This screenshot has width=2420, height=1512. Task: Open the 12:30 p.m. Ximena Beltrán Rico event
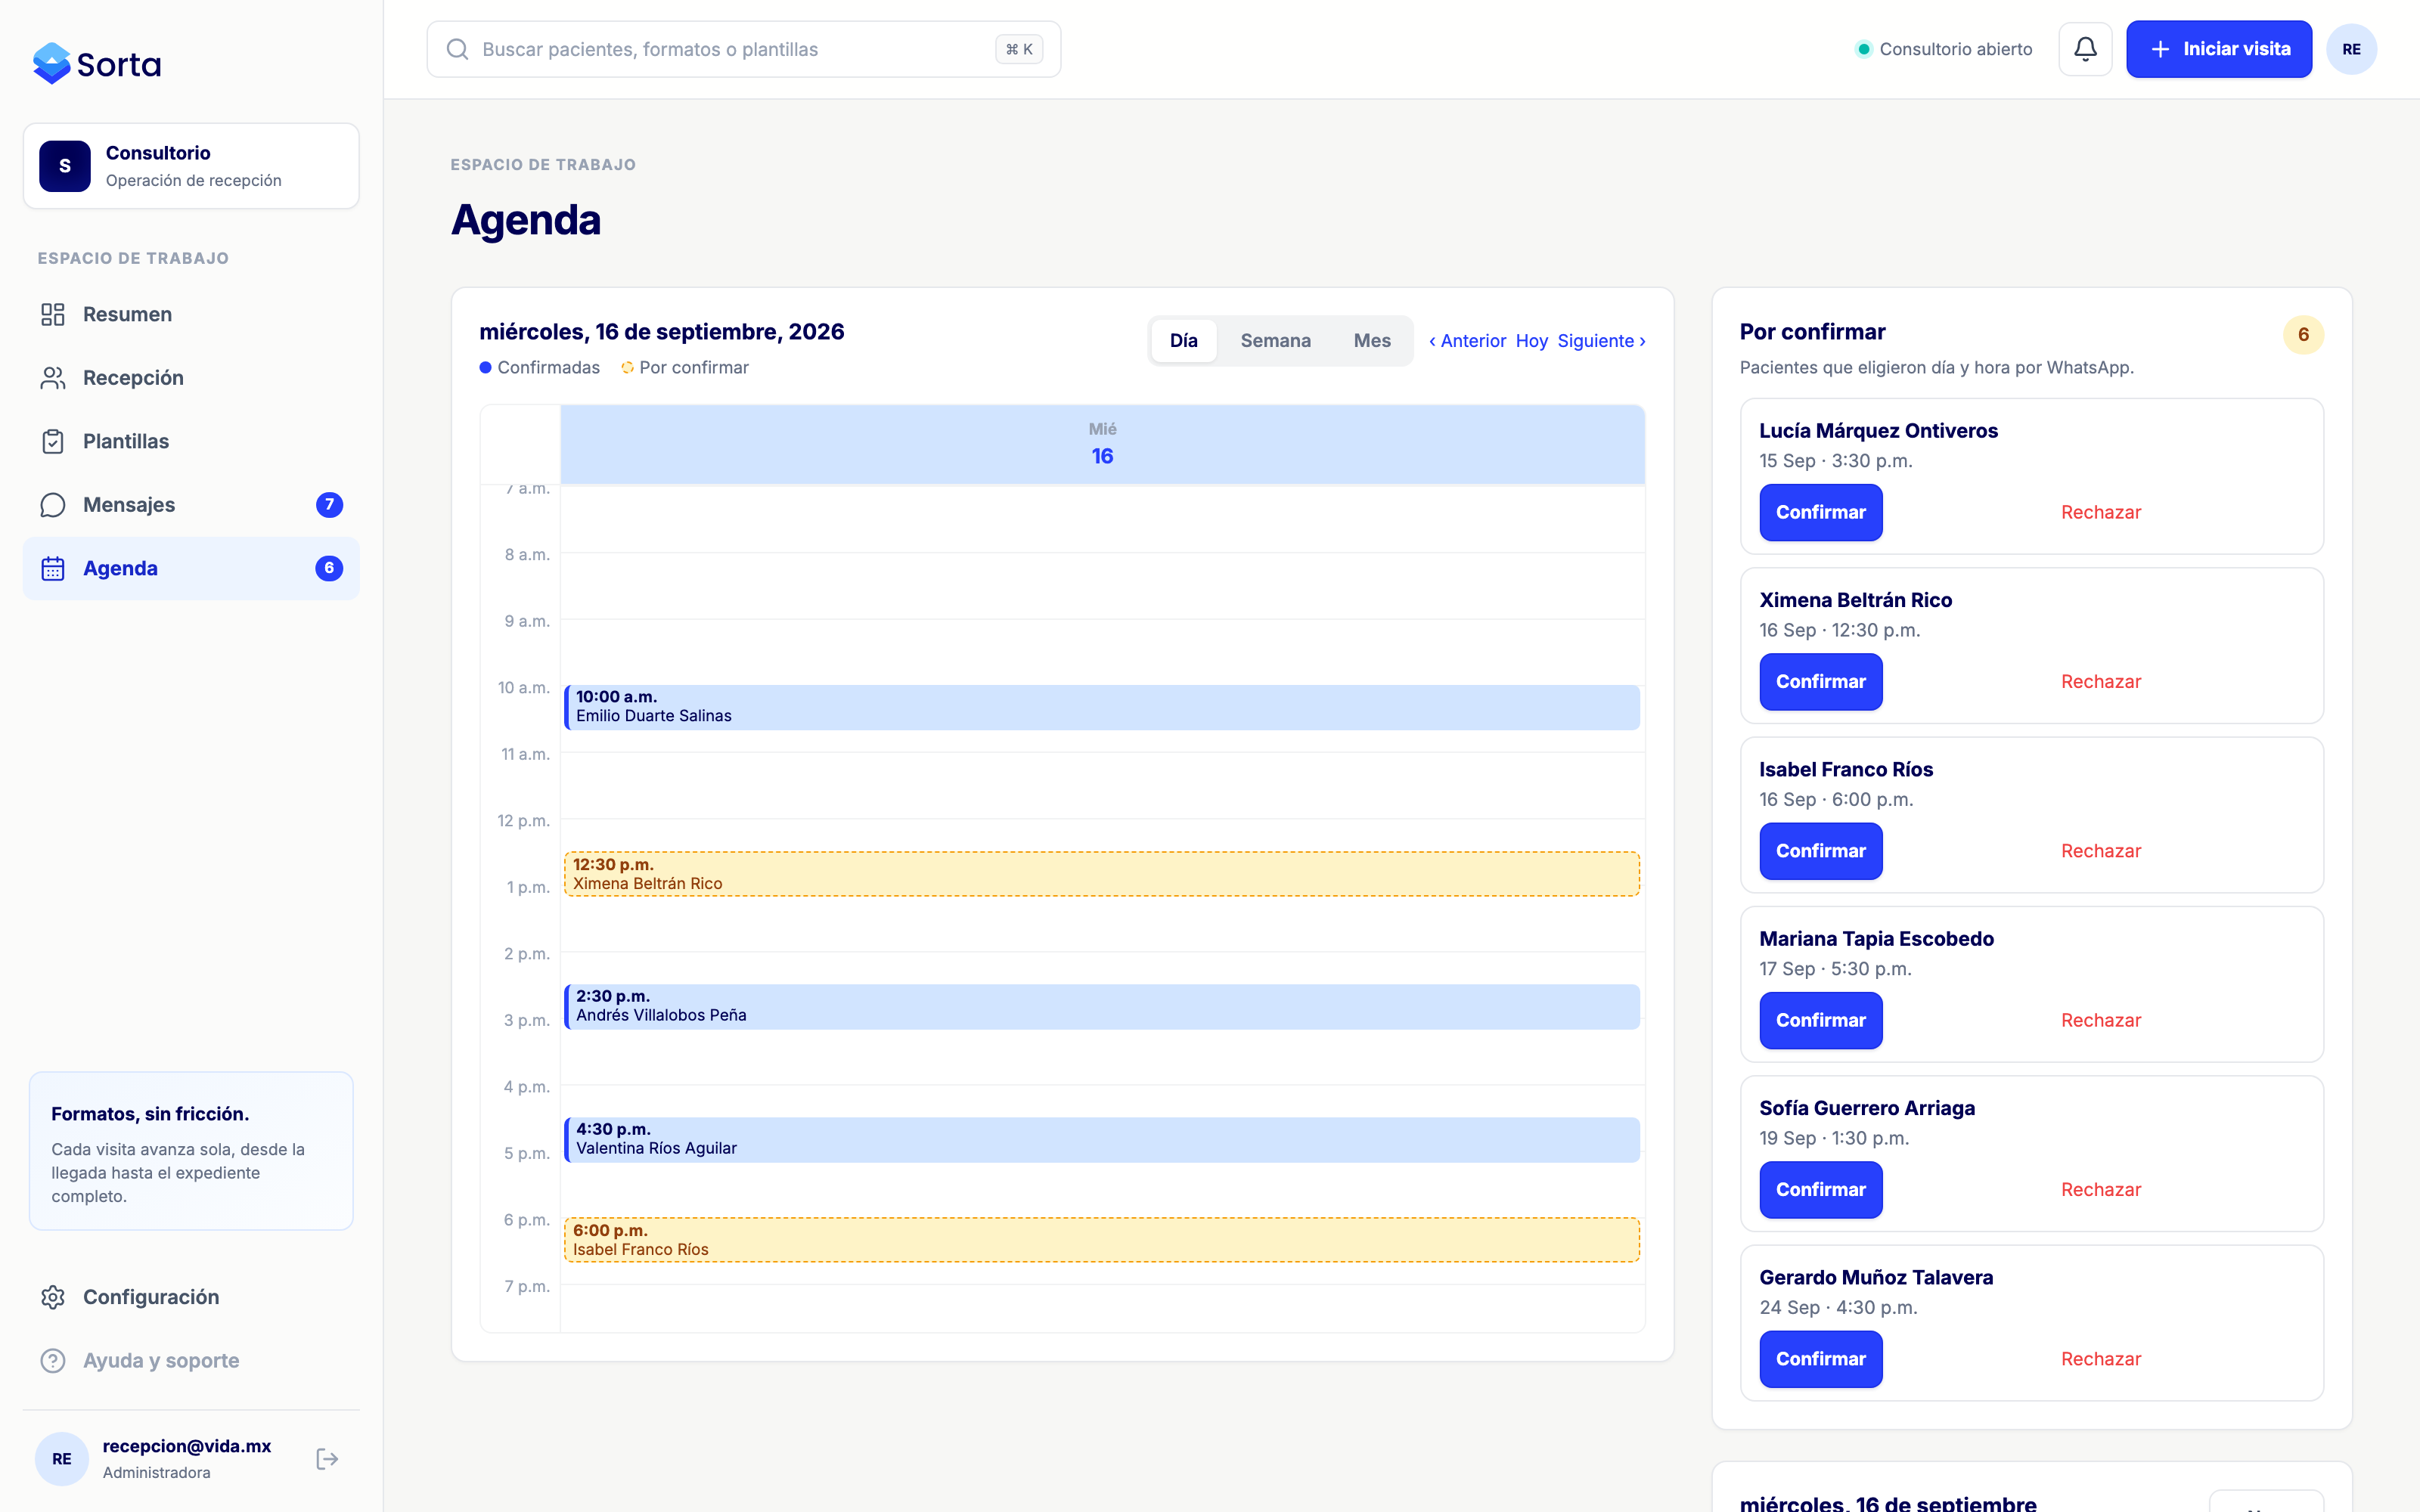[1101, 874]
